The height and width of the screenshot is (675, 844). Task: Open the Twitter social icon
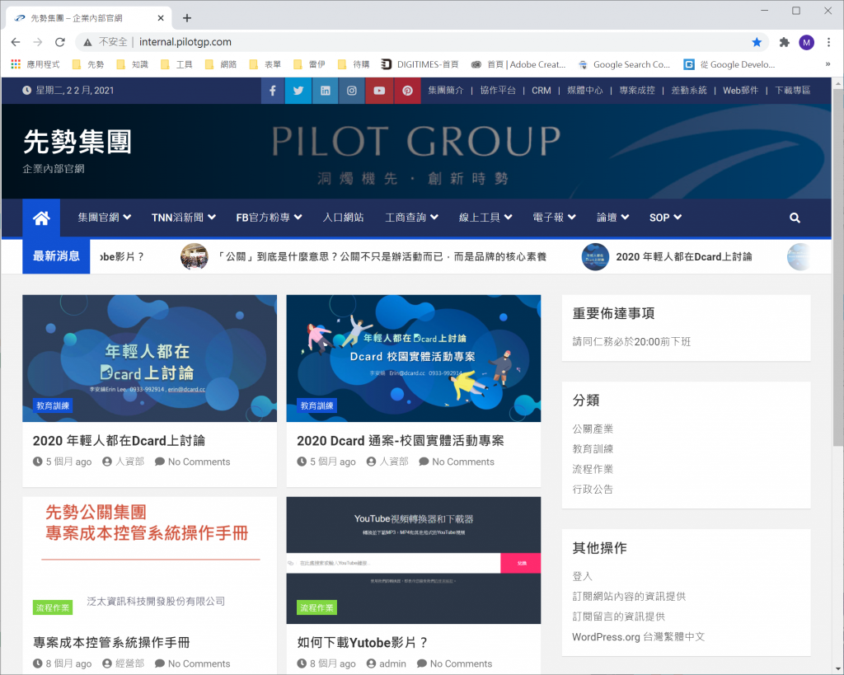298,91
